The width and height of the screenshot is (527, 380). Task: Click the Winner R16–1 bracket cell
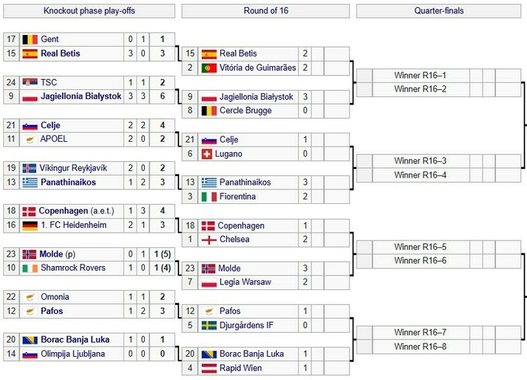420,75
